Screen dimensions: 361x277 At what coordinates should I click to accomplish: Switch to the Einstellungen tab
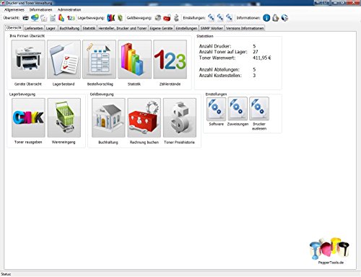point(186,28)
